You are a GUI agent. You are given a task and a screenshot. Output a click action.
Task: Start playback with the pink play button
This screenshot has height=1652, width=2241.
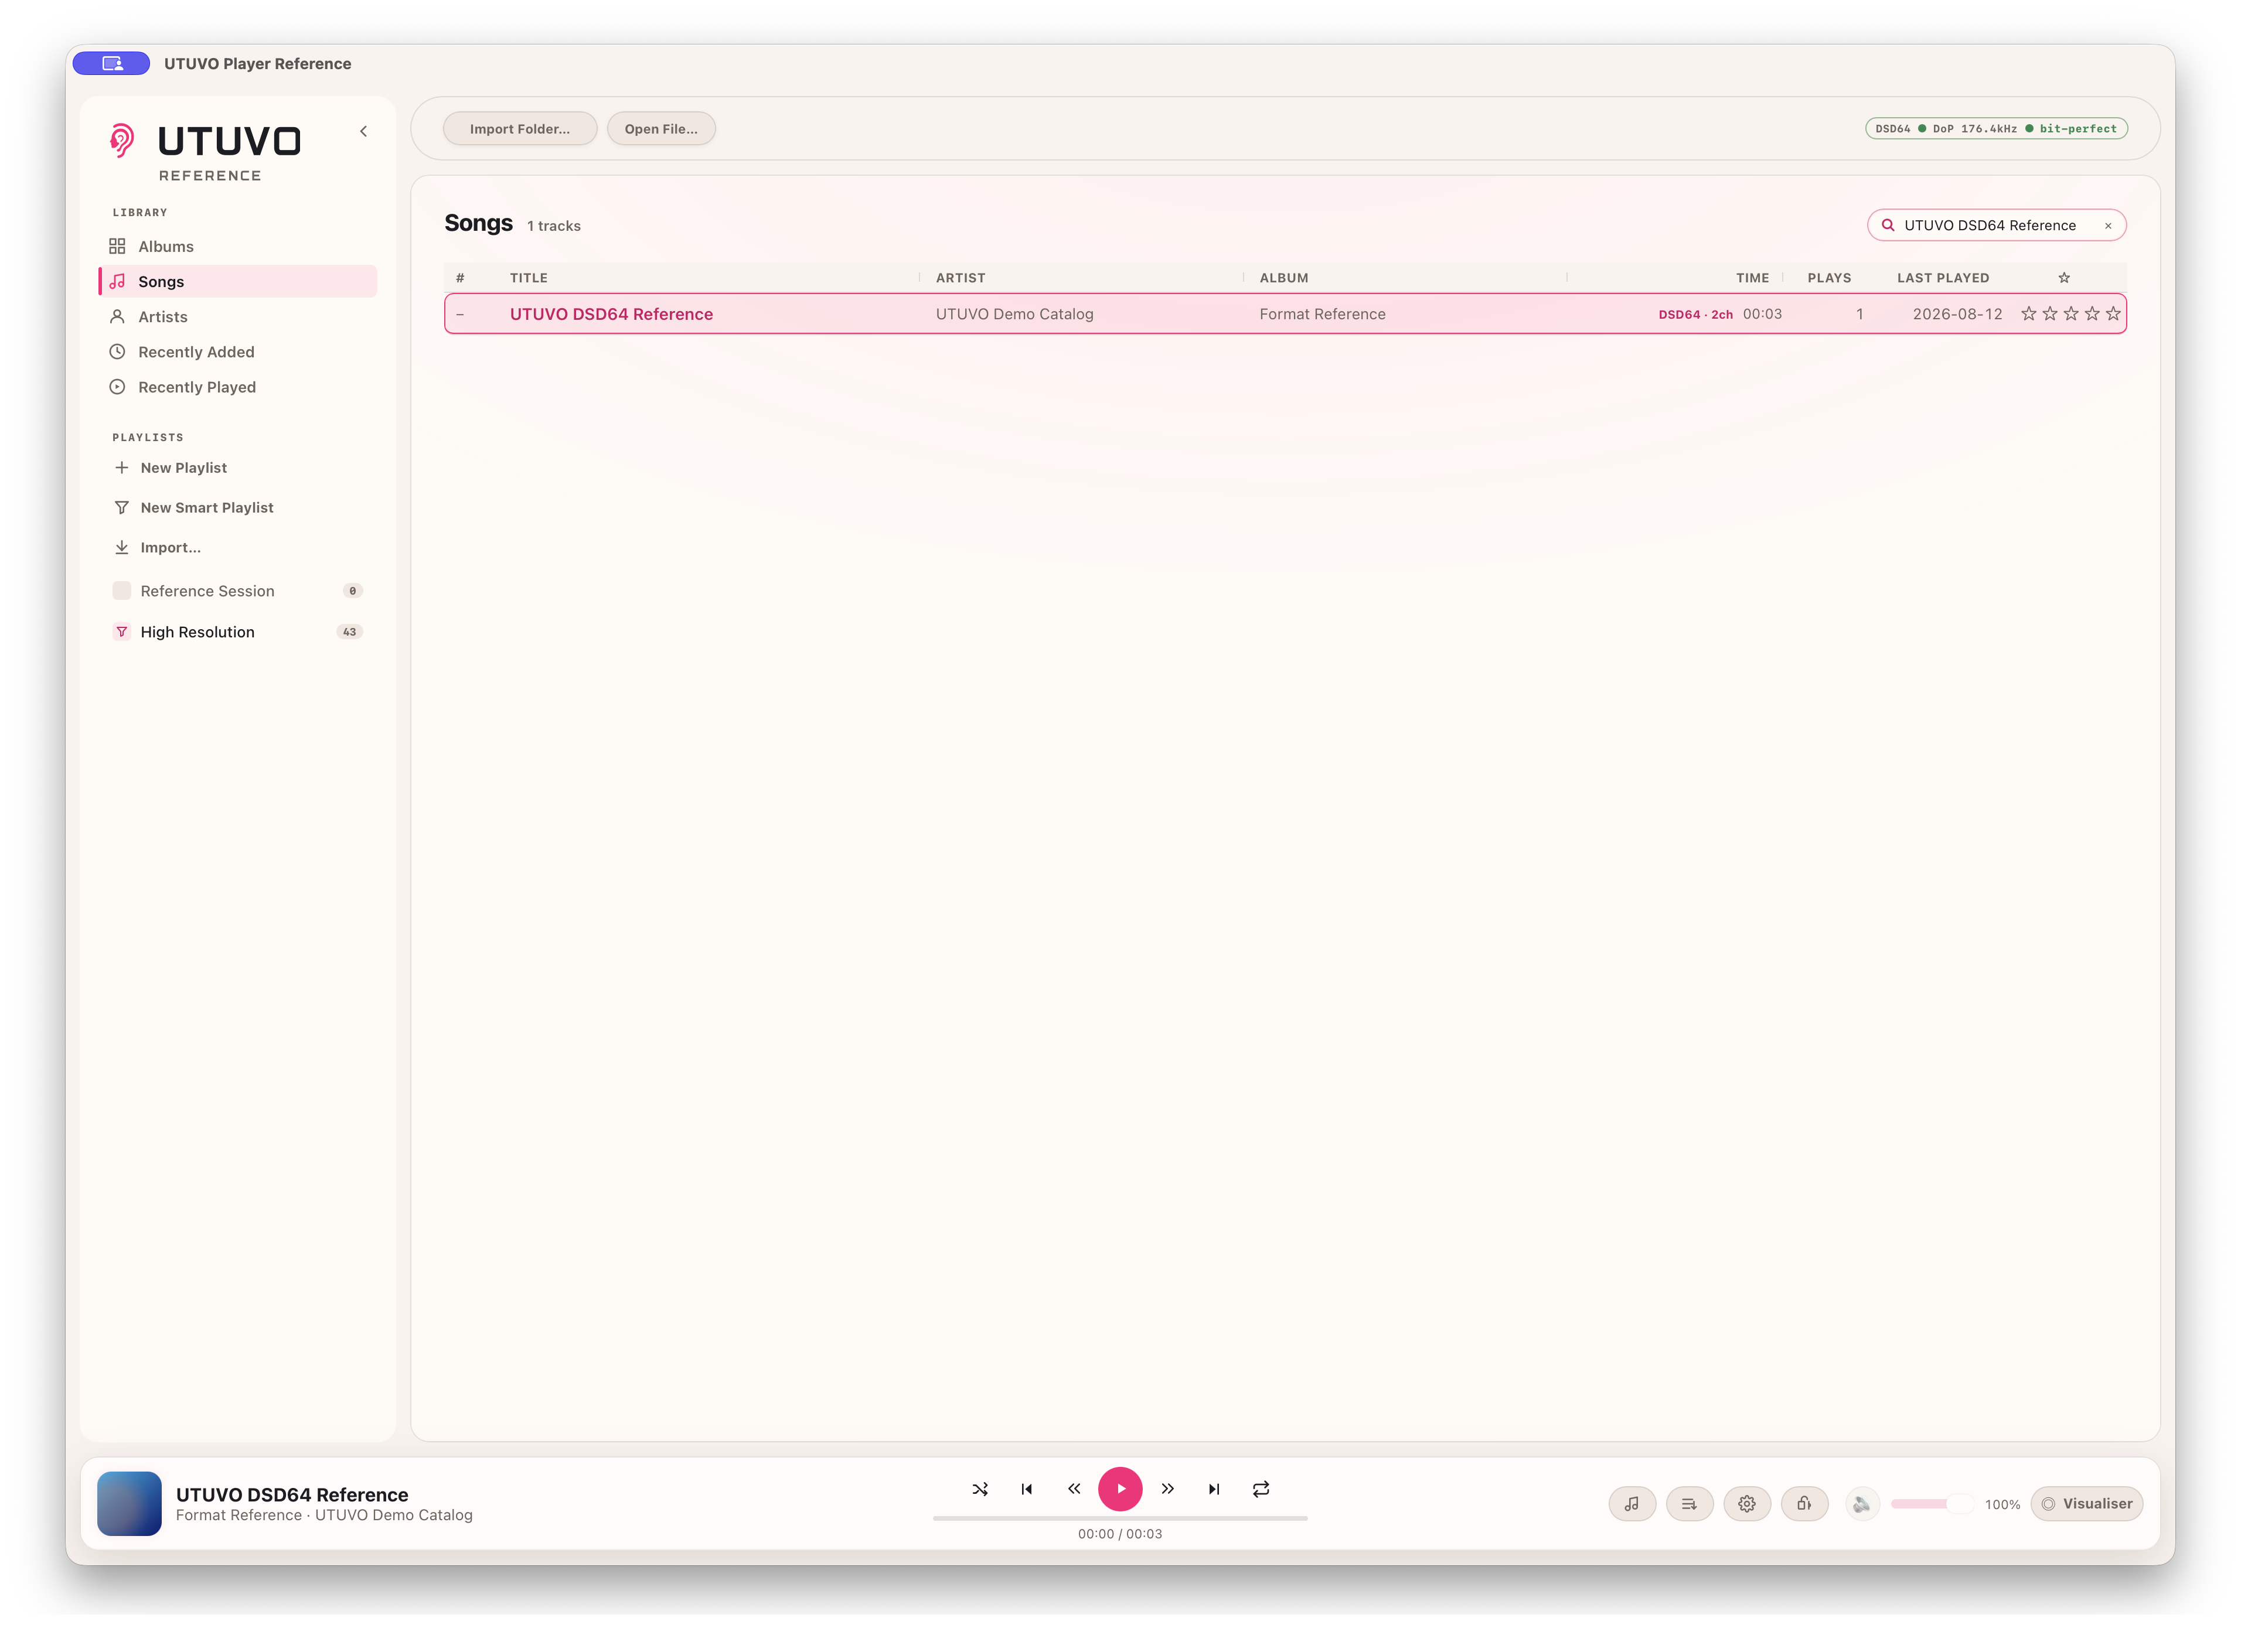[x=1120, y=1489]
